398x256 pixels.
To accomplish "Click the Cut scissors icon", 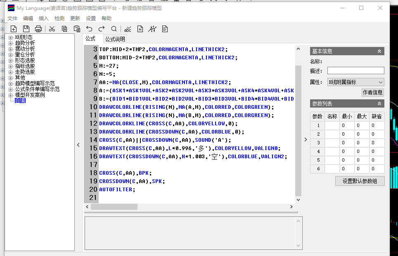I will coord(52,29).
